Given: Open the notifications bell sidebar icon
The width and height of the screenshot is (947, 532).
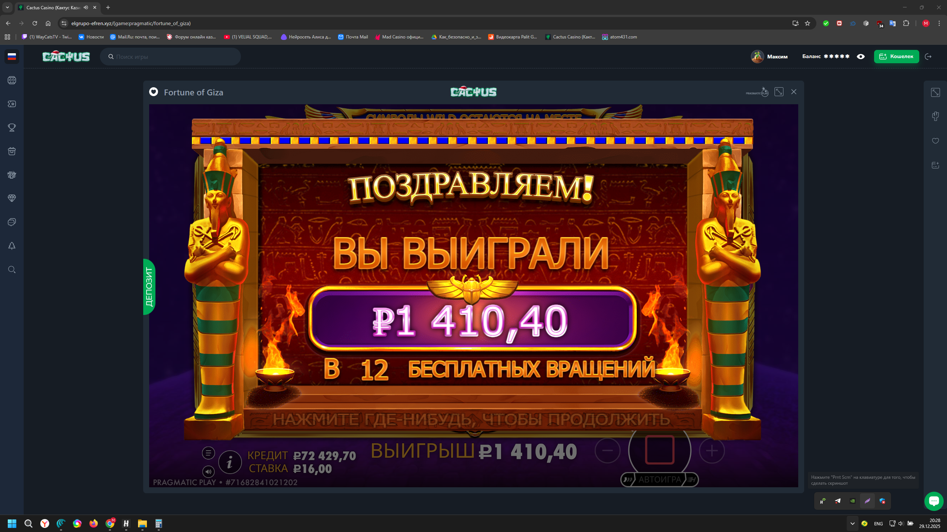Looking at the screenshot, I should click(x=12, y=246).
